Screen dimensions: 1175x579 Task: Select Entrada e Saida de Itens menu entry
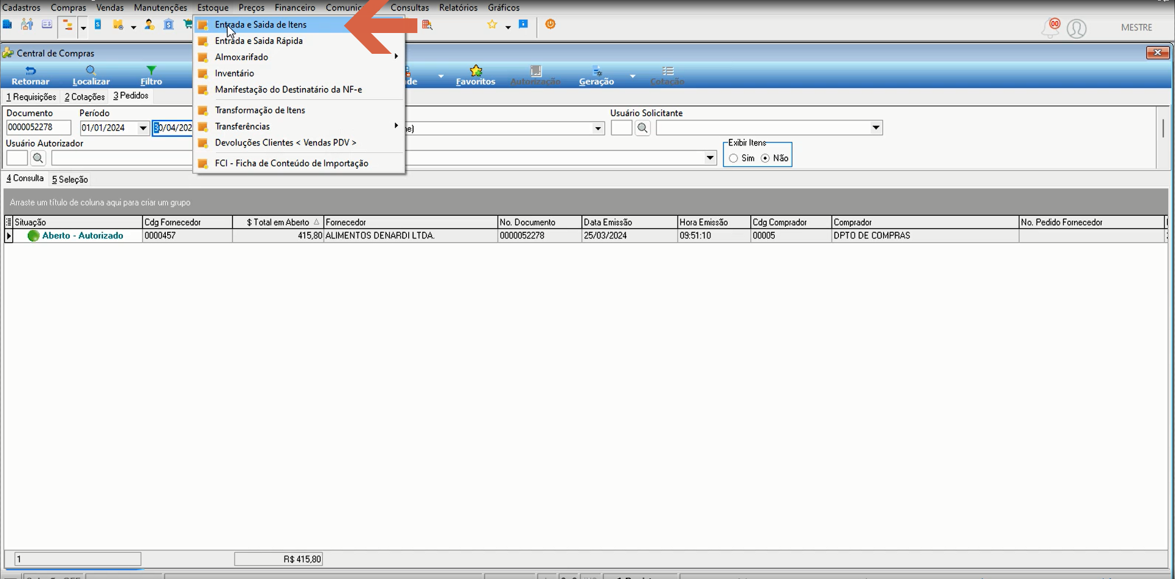tap(299, 24)
